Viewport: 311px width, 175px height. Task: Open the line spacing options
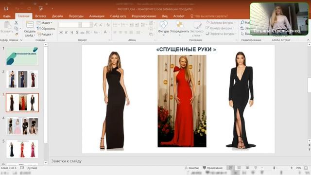(x=143, y=25)
